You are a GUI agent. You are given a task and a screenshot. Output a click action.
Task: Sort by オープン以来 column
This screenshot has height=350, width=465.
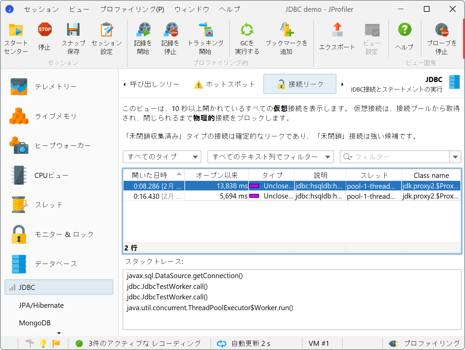click(x=216, y=175)
